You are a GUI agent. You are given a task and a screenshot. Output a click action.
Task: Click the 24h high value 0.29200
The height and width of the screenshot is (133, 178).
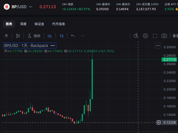pos(103,9)
